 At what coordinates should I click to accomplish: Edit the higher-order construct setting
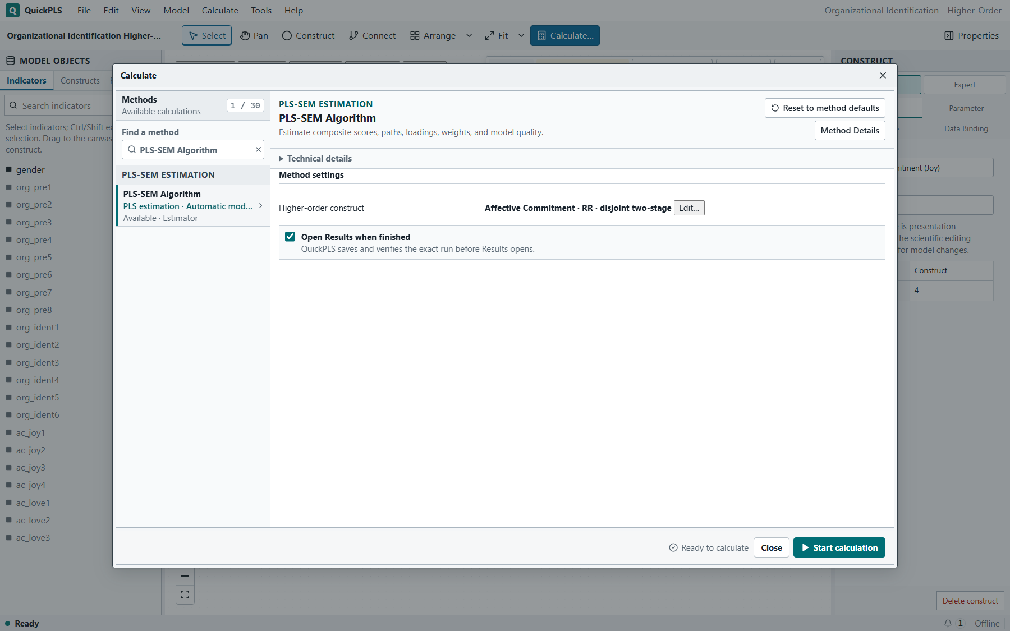689,208
